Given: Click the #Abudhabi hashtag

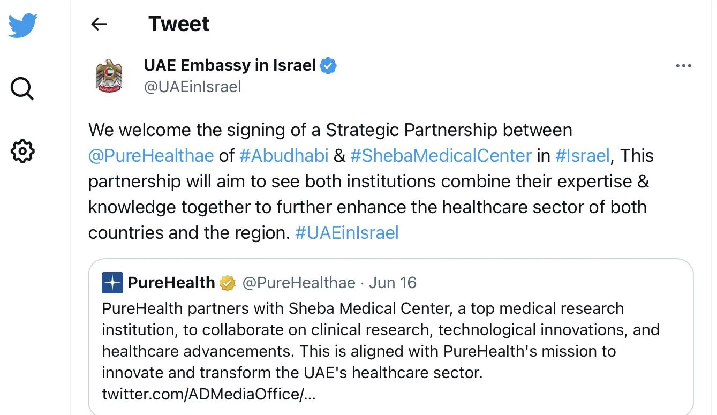Looking at the screenshot, I should [283, 156].
